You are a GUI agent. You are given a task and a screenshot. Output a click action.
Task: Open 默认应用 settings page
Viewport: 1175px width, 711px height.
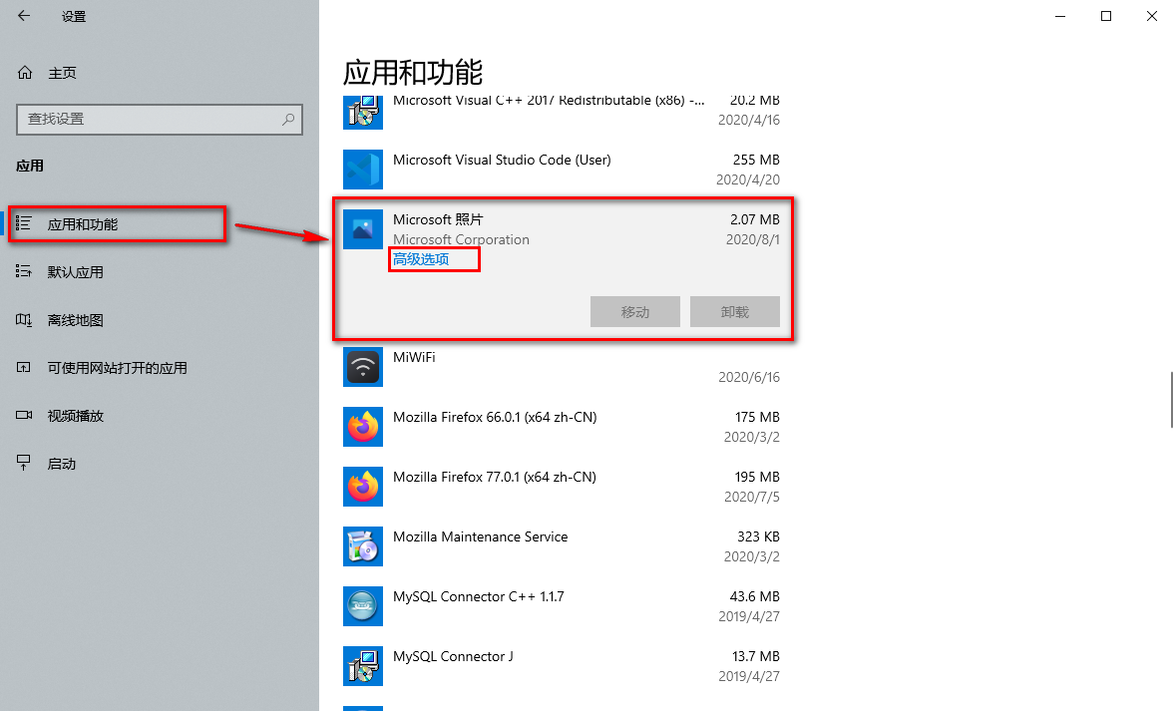click(75, 272)
